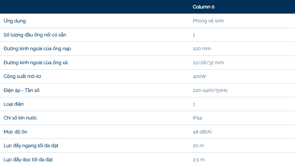Click the Điện áp - Tần số label
This screenshot has width=295, height=165.
pyautogui.click(x=22, y=90)
